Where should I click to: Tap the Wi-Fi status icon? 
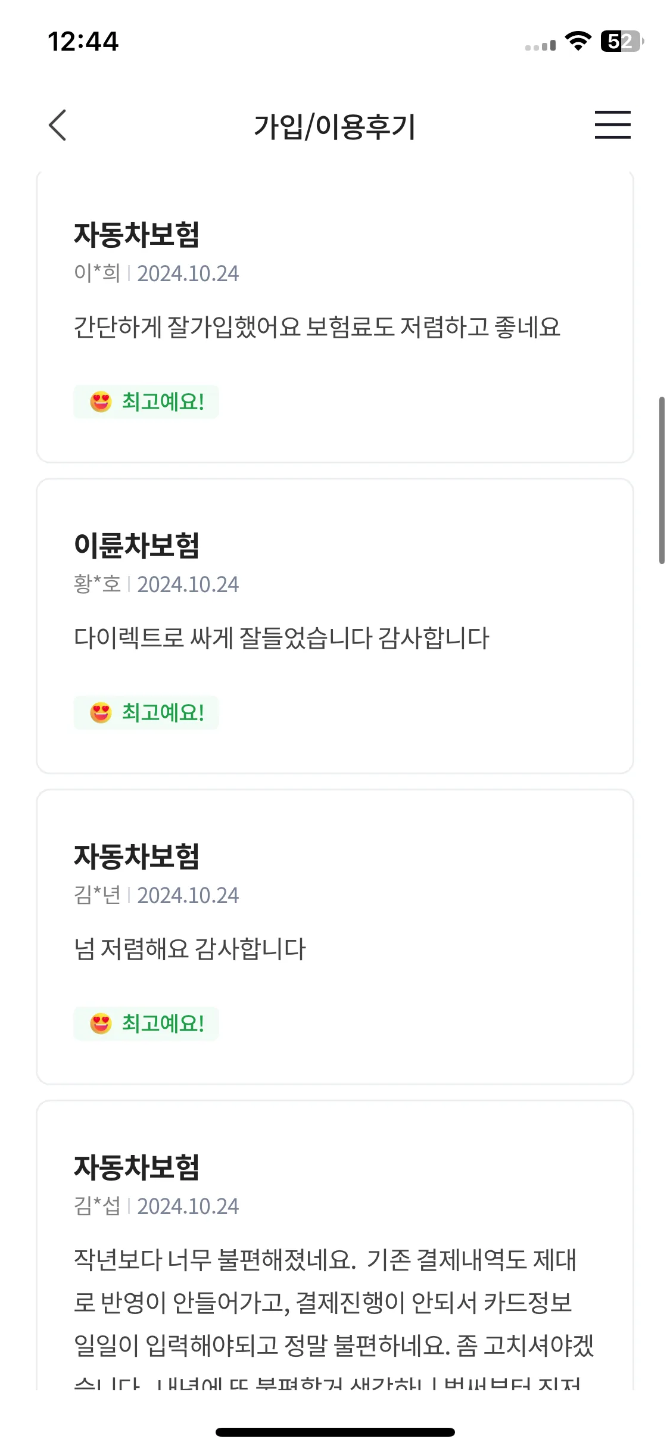coord(578,41)
